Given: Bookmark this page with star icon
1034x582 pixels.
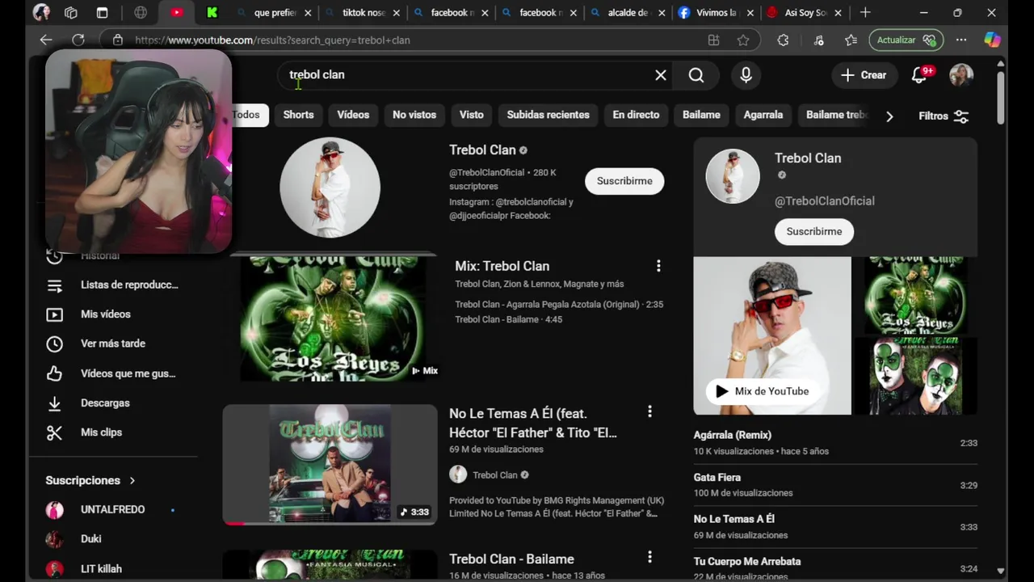Looking at the screenshot, I should (x=743, y=40).
